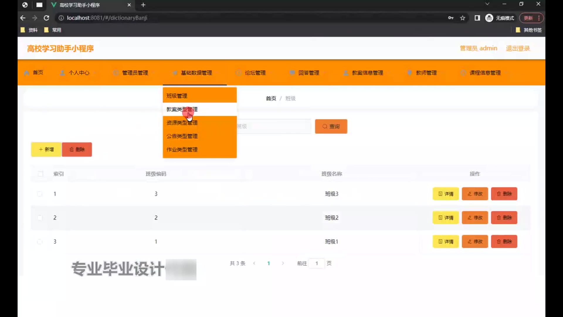
Task: Open the saved passwords key icon
Action: tap(451, 18)
